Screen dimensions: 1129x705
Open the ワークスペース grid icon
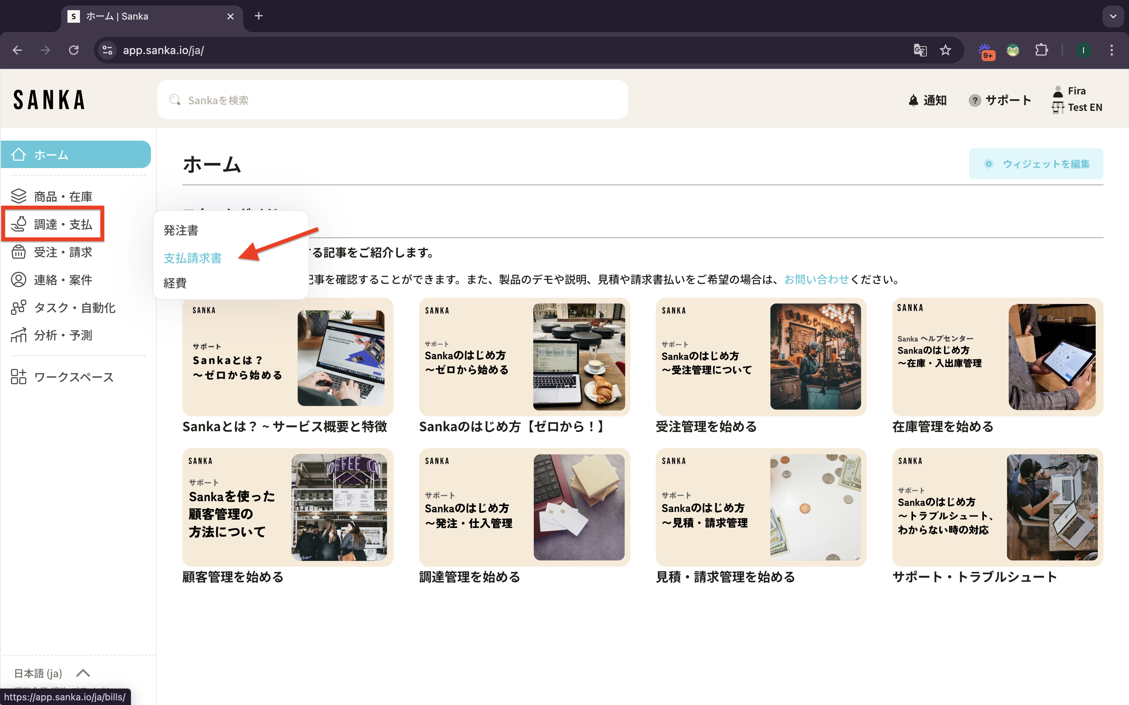tap(19, 377)
